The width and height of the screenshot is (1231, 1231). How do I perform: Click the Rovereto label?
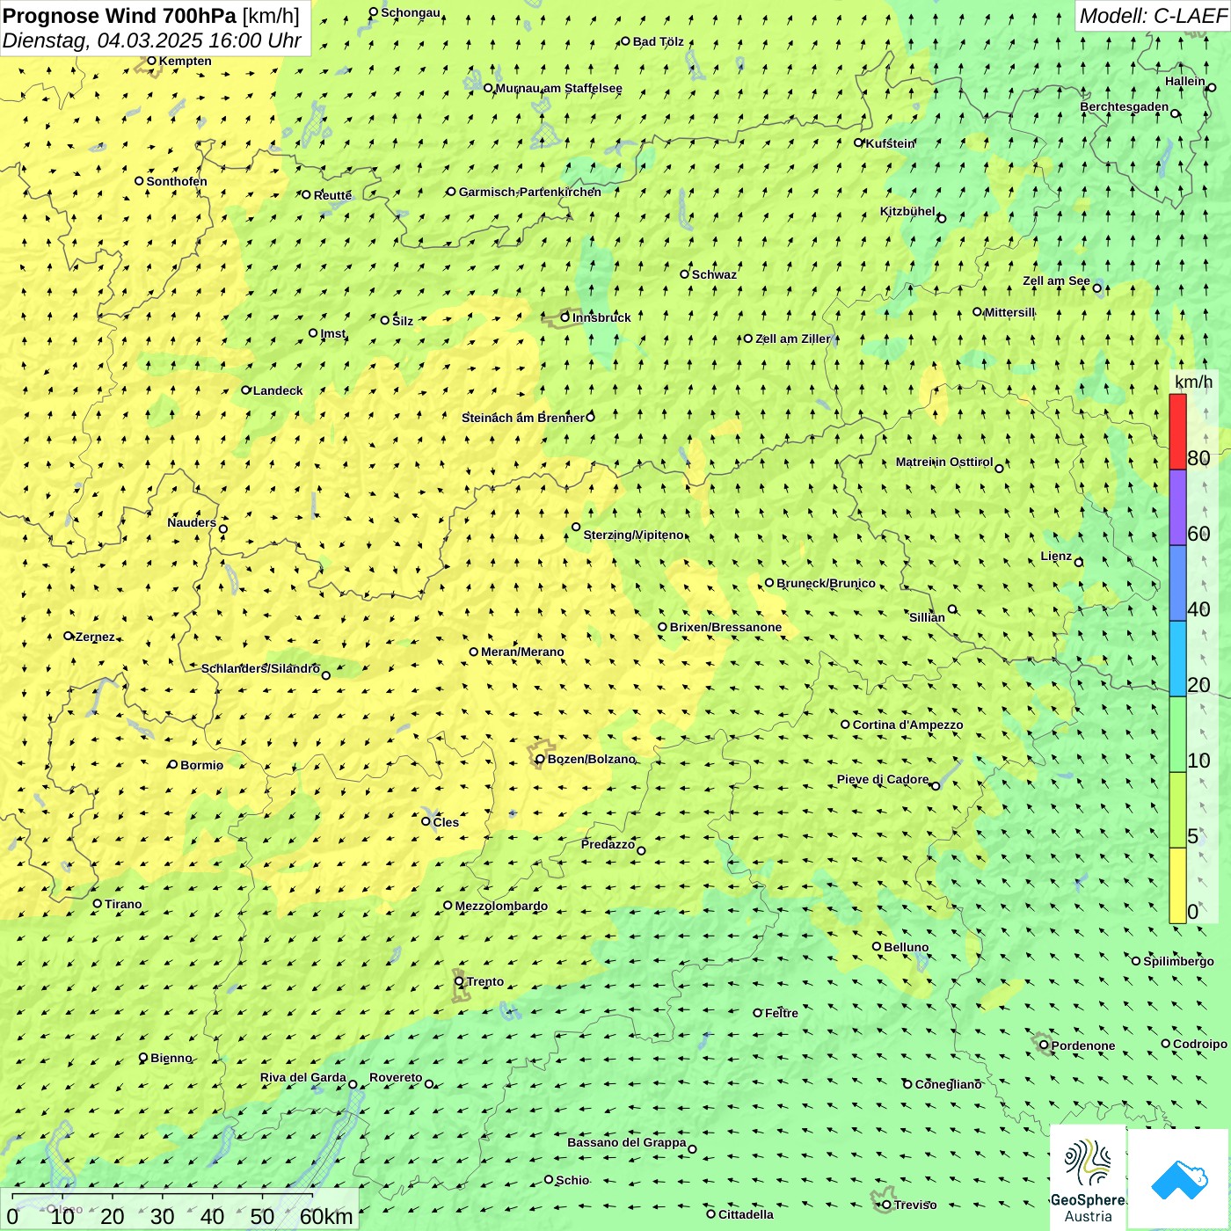pyautogui.click(x=396, y=1077)
